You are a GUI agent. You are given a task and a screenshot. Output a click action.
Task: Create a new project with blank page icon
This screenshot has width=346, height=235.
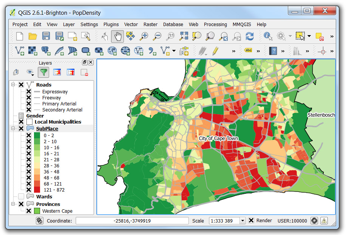[x=20, y=36]
